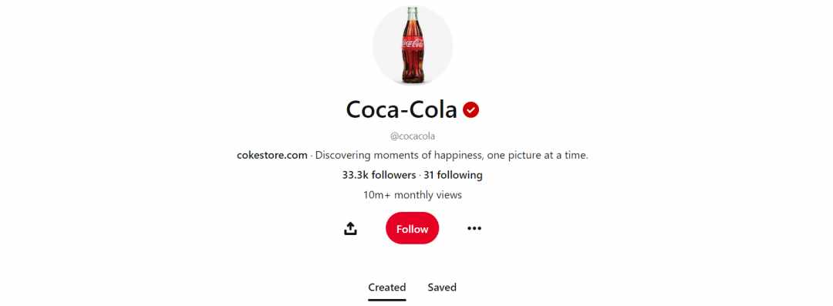Click the followers count under the bio
The image size is (833, 306).
coord(379,175)
